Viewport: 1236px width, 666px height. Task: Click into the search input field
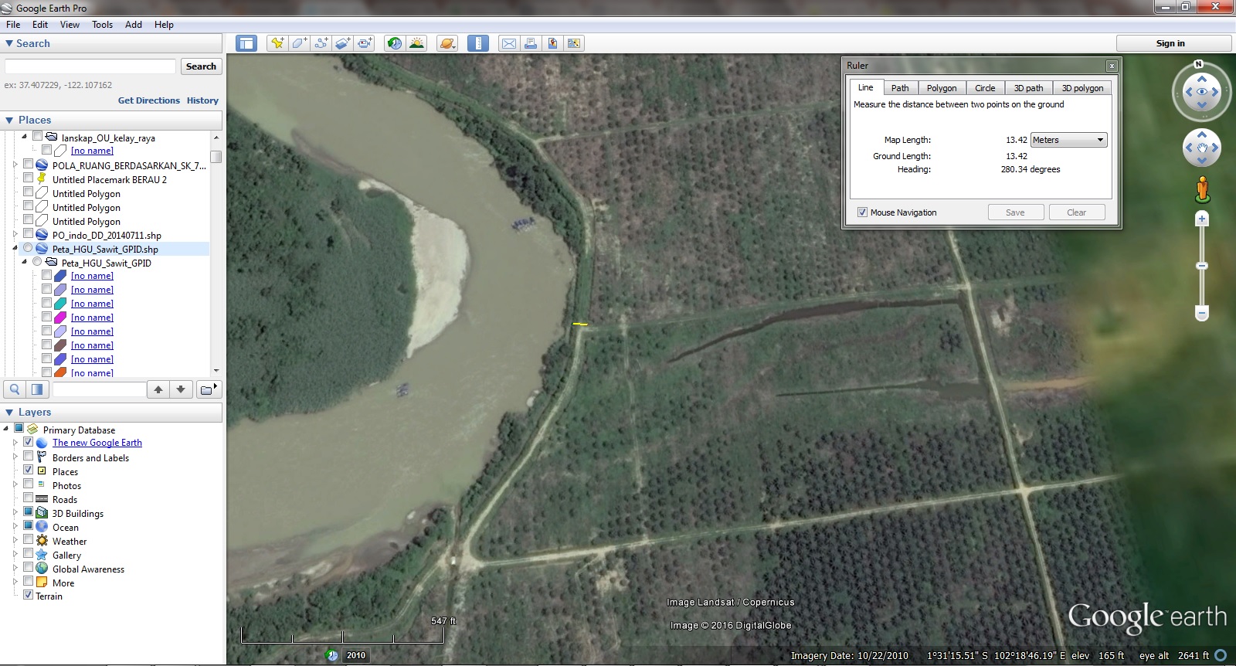90,66
